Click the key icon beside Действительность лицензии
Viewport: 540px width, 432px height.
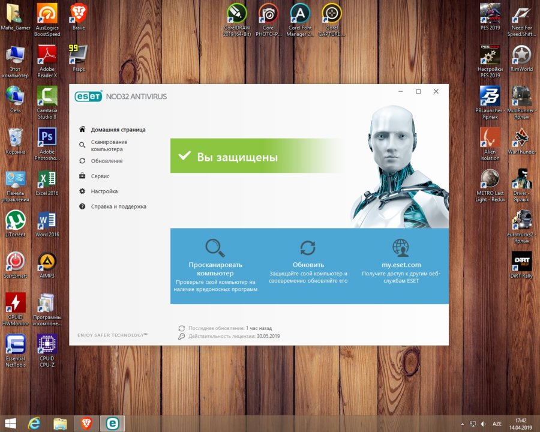pos(181,336)
